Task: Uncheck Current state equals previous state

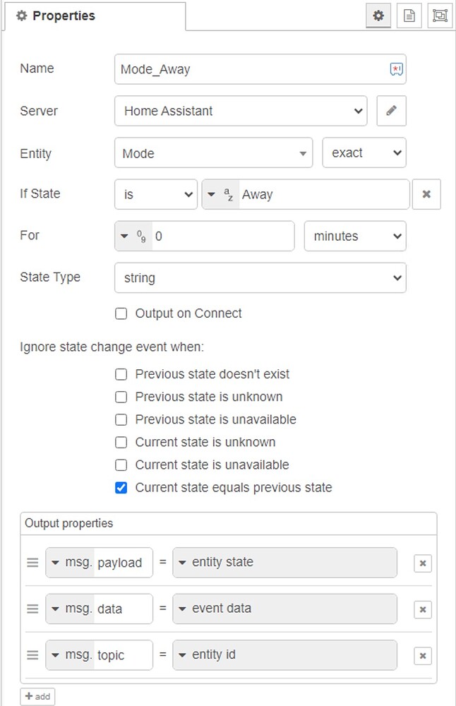Action: (121, 487)
